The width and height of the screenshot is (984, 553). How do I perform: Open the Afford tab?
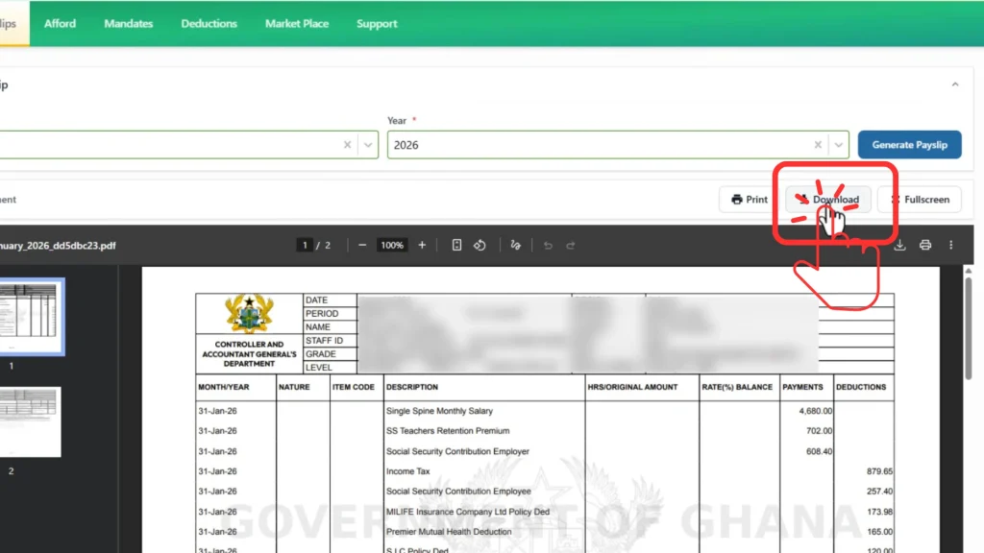[x=60, y=24]
